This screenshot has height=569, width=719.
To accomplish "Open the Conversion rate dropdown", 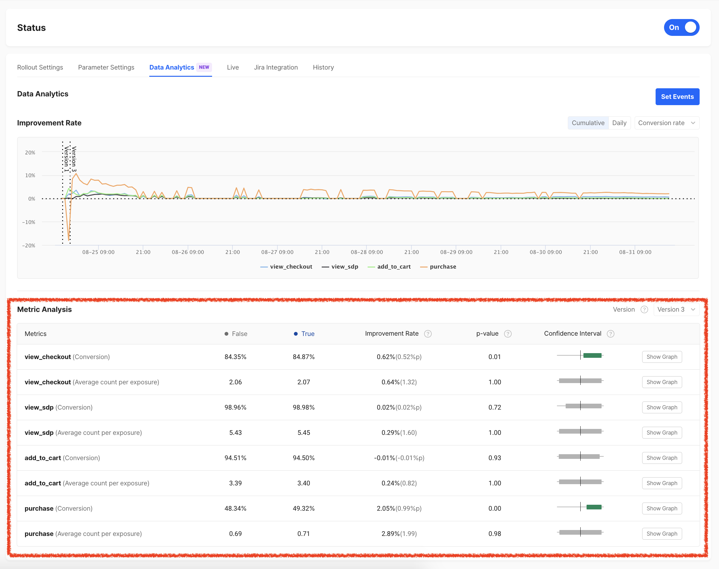I will [666, 123].
